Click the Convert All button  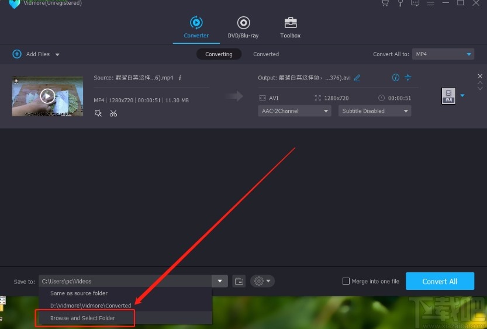pyautogui.click(x=440, y=281)
